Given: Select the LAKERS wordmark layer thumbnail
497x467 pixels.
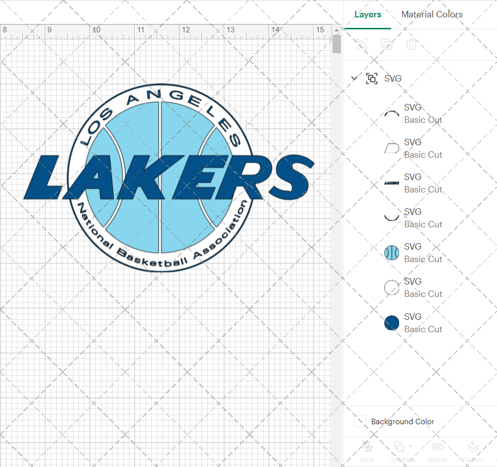Looking at the screenshot, I should [x=392, y=183].
